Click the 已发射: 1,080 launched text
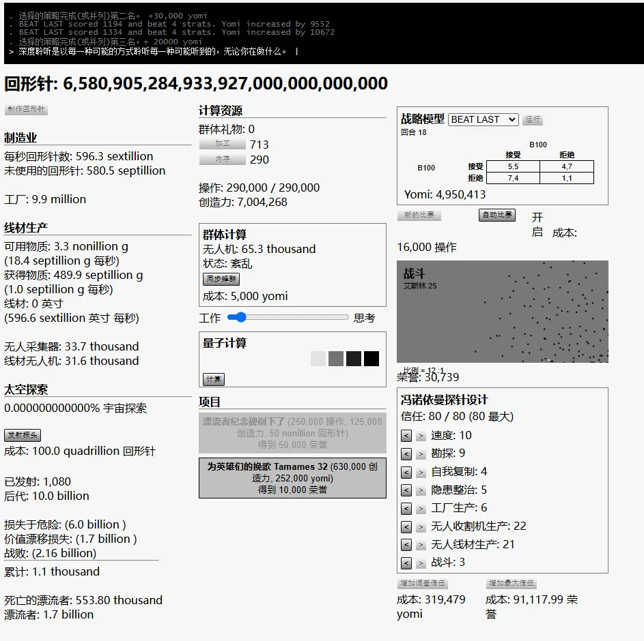644x641 pixels. [x=38, y=481]
